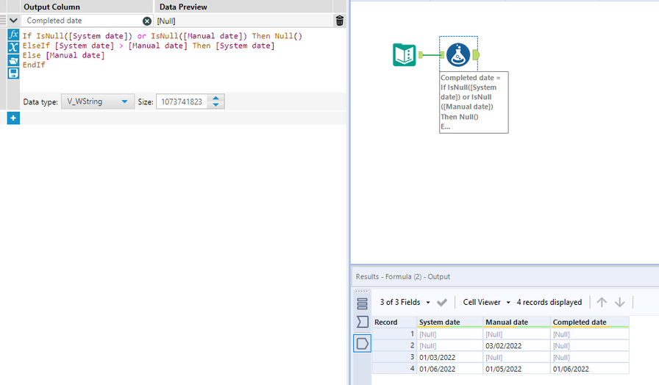This screenshot has height=385, width=659.
Task: Add a new expression with the plus button
Action: click(x=13, y=118)
